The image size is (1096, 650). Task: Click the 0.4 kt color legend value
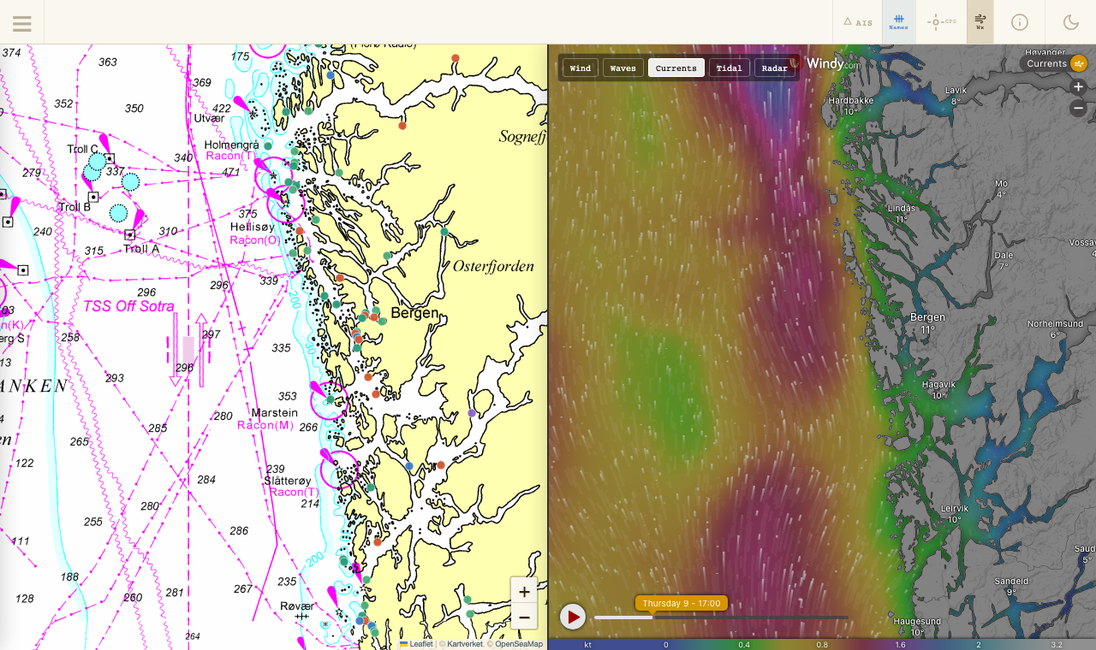(744, 645)
